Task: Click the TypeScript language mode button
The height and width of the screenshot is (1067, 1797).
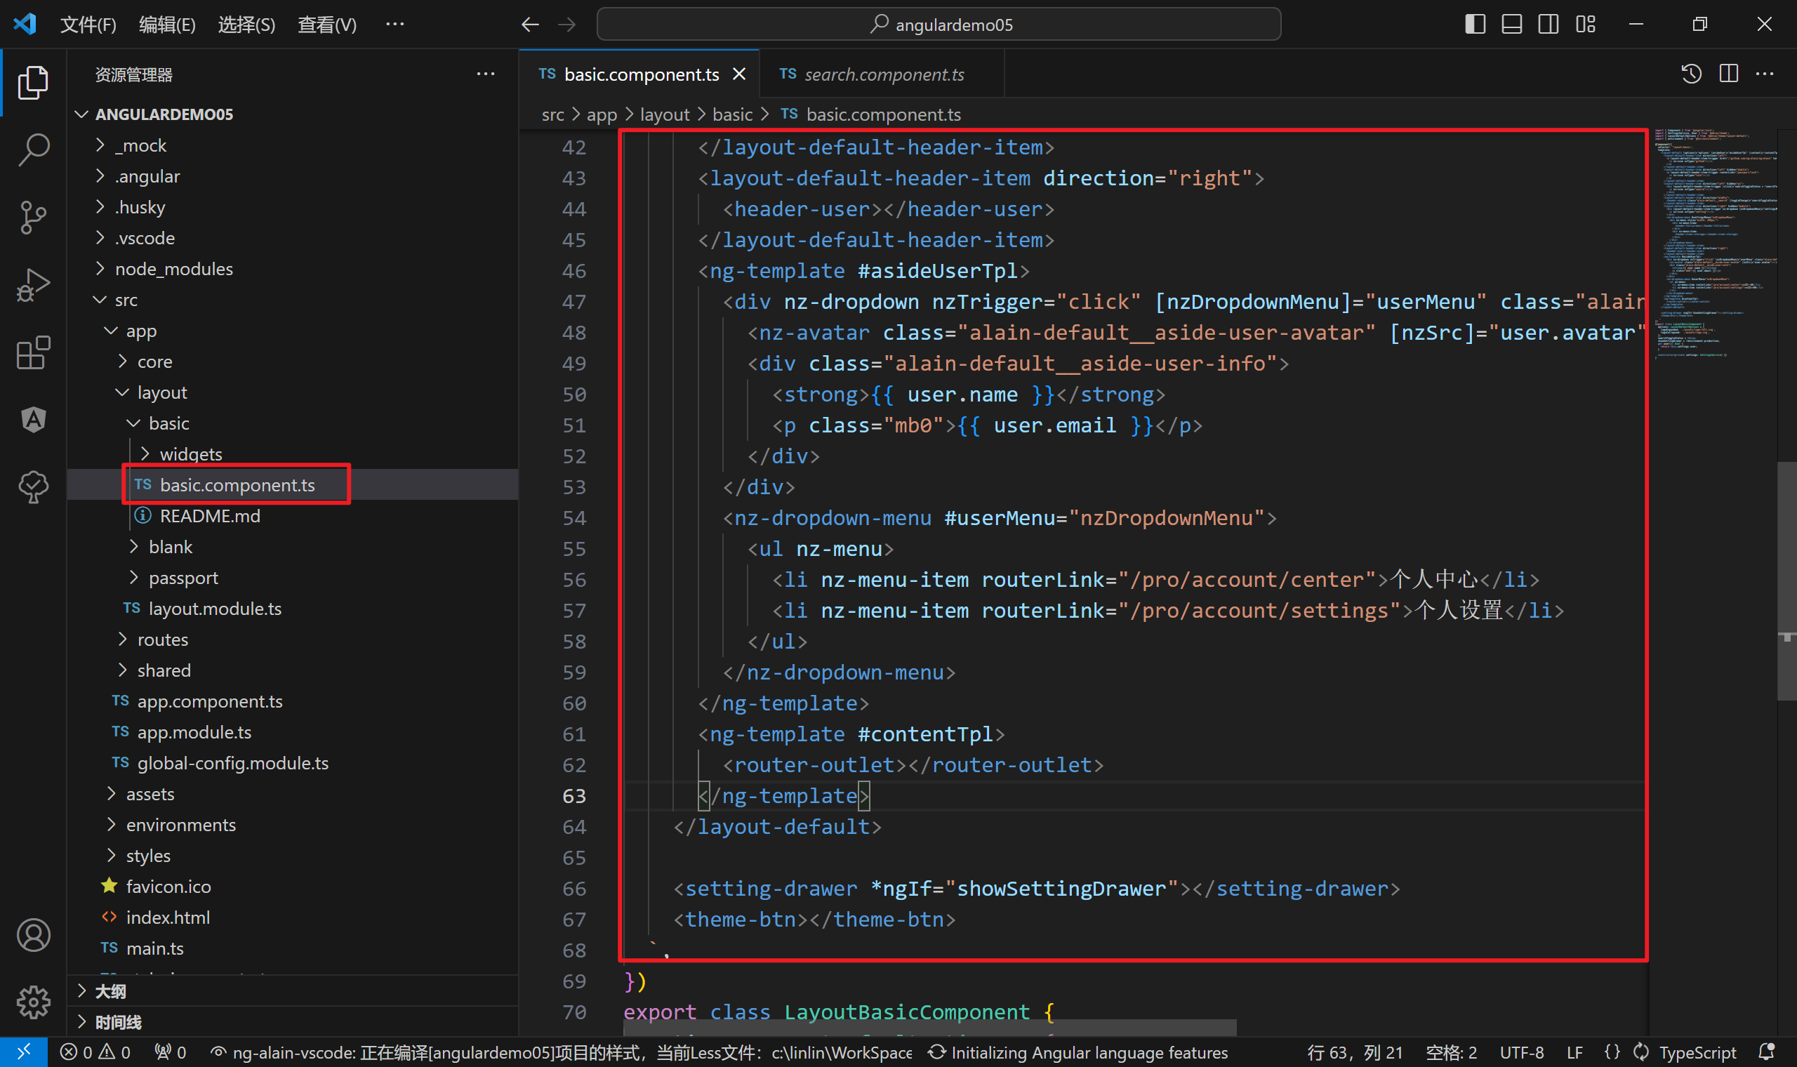Action: click(x=1697, y=1053)
